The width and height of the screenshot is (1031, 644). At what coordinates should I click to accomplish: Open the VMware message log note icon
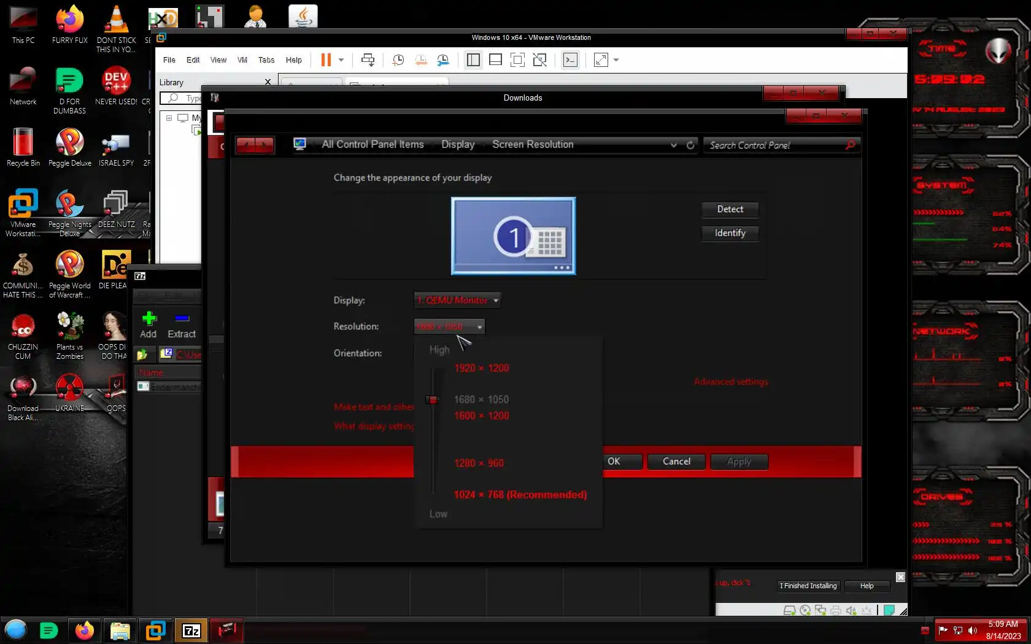coord(889,610)
